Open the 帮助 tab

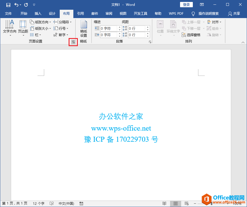(158, 14)
